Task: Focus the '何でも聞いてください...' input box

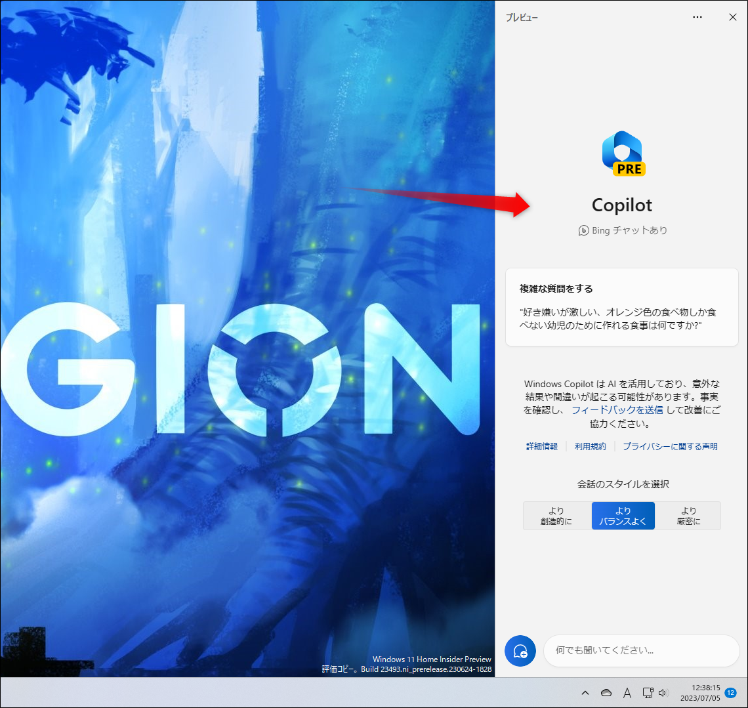Action: coord(641,650)
